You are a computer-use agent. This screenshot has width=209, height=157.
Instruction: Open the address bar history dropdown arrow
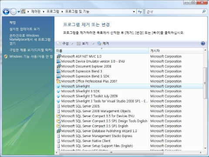click(x=134, y=12)
